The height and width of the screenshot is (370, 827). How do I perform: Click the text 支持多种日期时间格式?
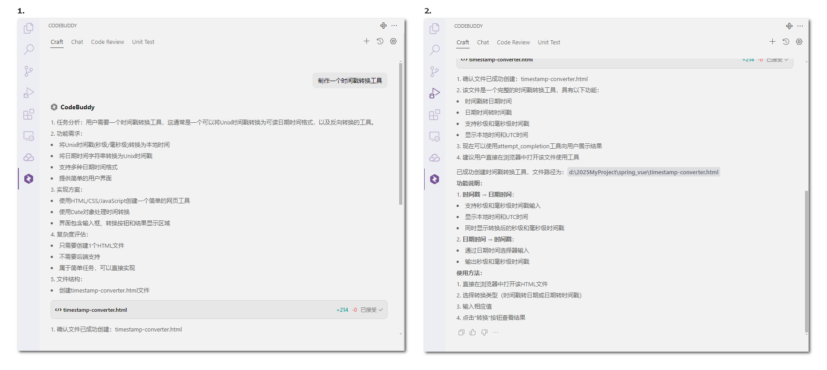(x=88, y=167)
